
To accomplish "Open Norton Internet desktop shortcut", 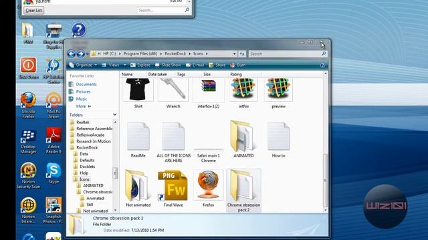I will (x=28, y=211).
